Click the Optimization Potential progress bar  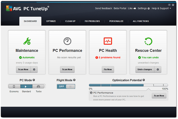point(128,85)
